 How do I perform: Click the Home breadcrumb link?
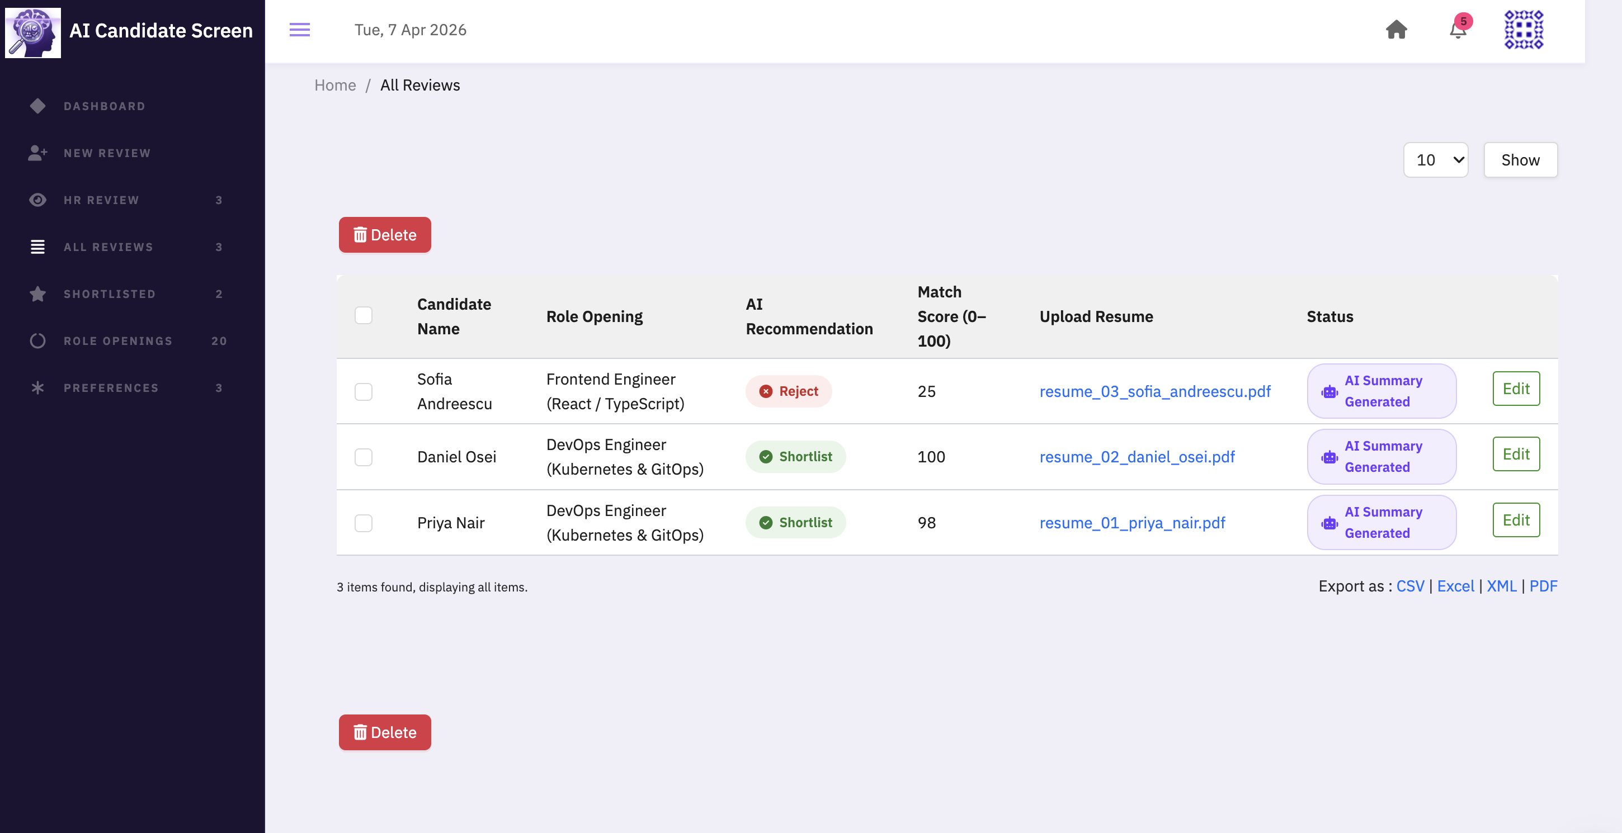(335, 85)
